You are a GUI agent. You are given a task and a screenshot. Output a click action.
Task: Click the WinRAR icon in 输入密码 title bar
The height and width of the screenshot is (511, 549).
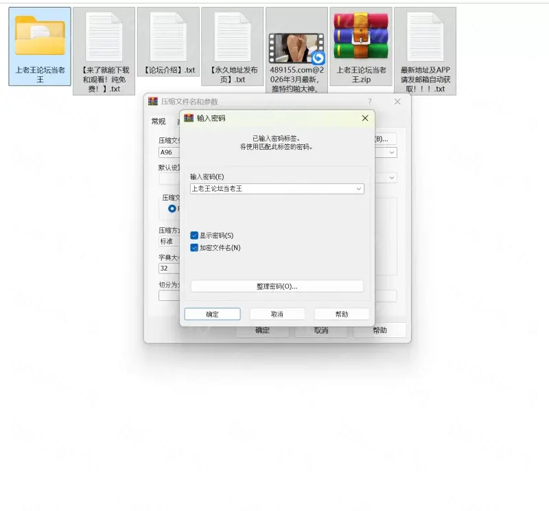pyautogui.click(x=189, y=118)
